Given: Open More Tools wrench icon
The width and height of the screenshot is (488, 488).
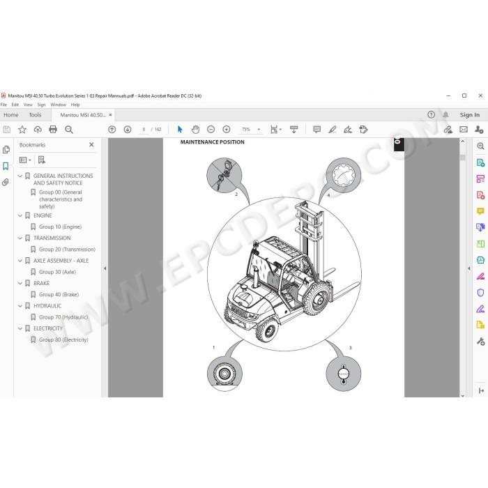Looking at the screenshot, I should 480,342.
